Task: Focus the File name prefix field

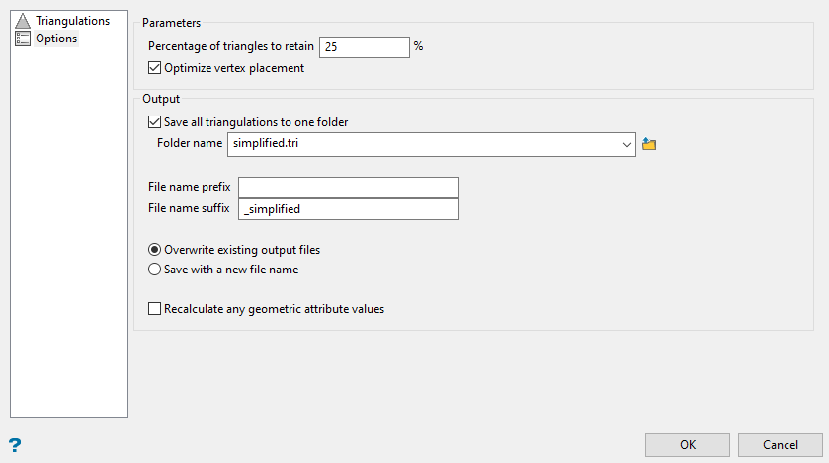Action: (349, 188)
